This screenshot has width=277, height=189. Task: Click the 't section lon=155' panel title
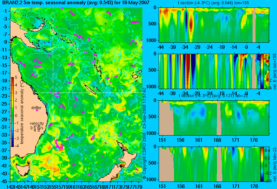coord(213,3)
